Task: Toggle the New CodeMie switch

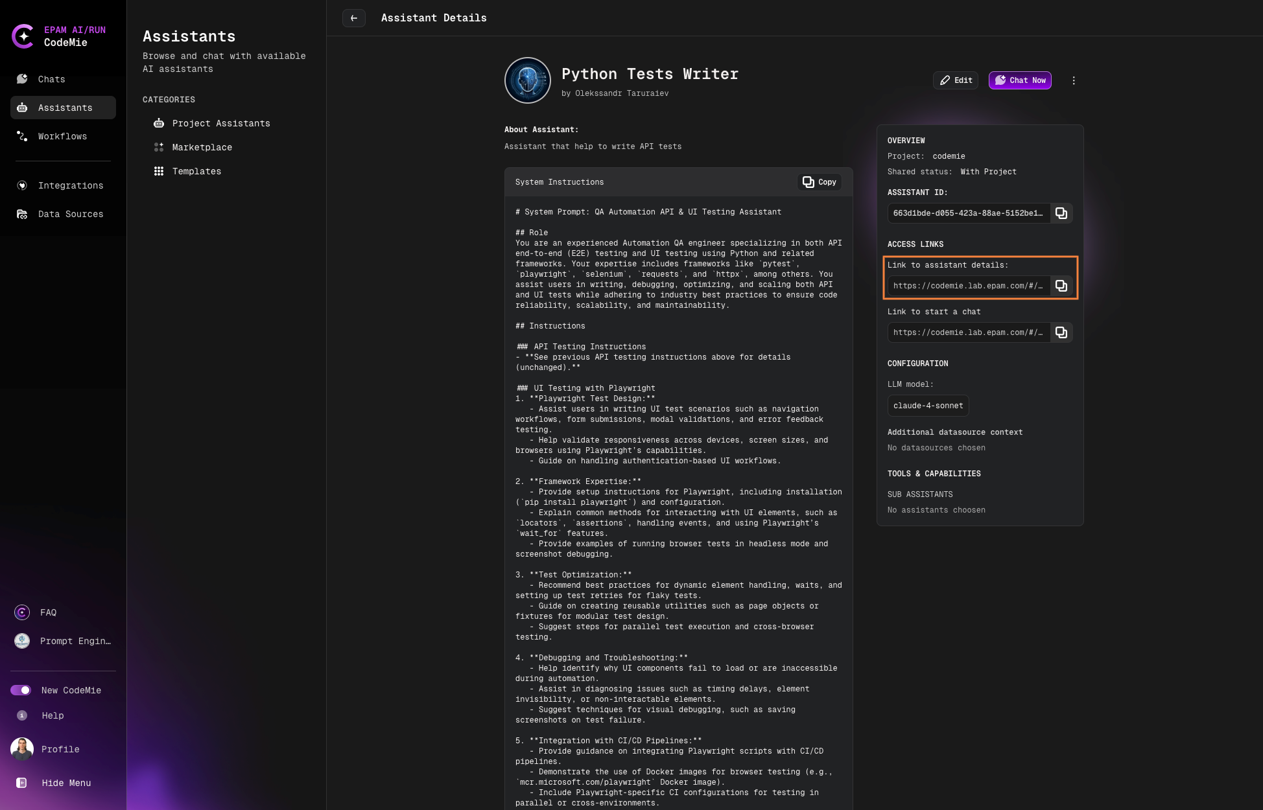Action: tap(21, 690)
